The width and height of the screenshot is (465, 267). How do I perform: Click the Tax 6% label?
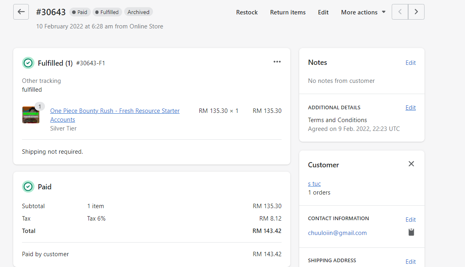click(x=97, y=219)
